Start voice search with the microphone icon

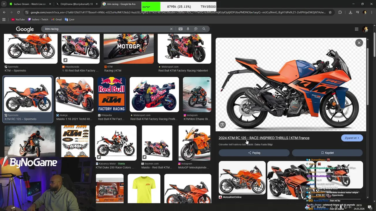tap(188, 29)
